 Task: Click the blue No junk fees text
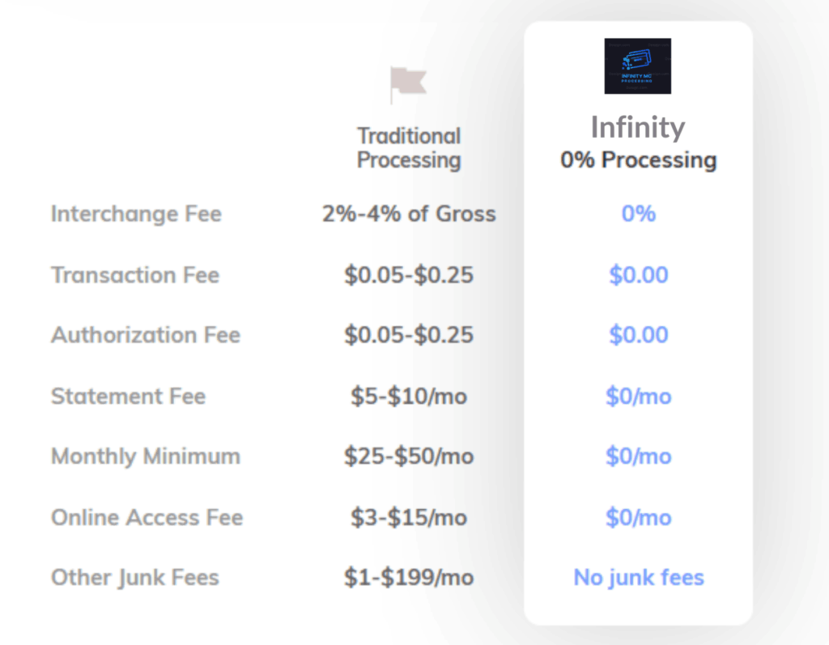point(639,578)
